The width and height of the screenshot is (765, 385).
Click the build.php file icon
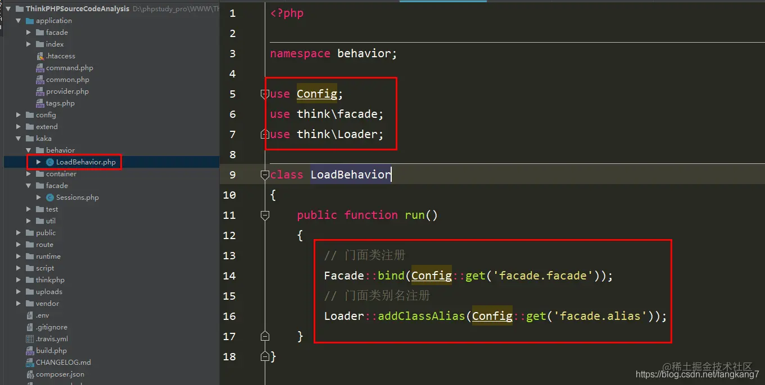tap(30, 351)
